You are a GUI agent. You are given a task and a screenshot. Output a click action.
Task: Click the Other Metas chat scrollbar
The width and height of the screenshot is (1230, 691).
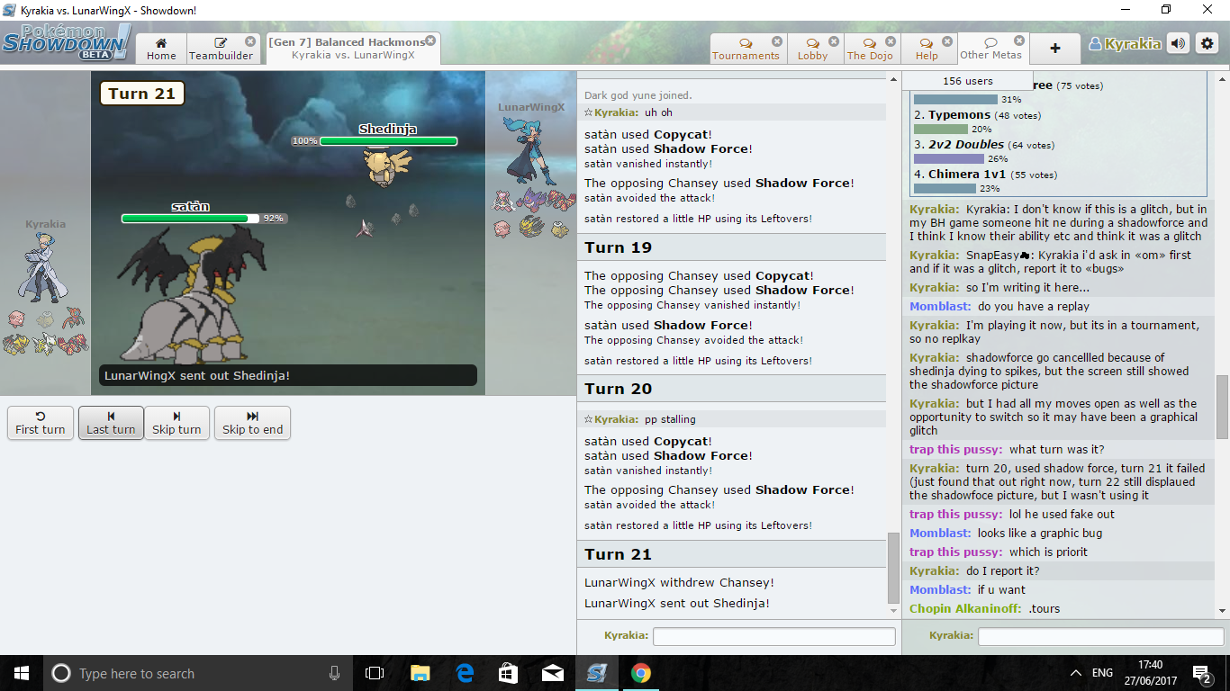click(1222, 405)
